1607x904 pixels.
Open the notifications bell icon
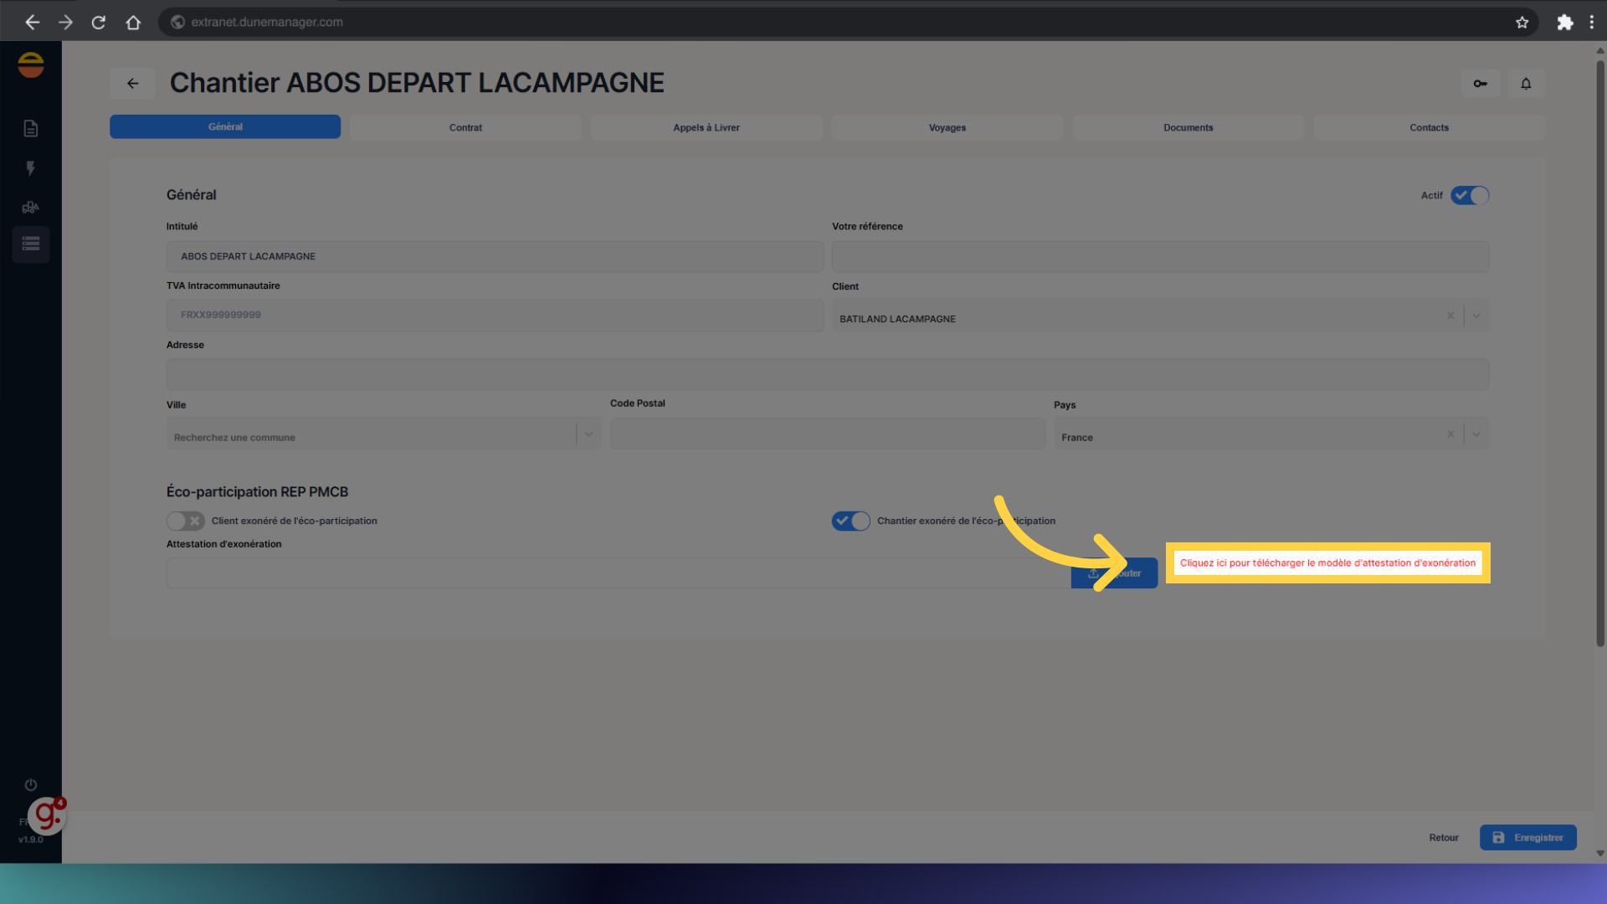tap(1525, 83)
